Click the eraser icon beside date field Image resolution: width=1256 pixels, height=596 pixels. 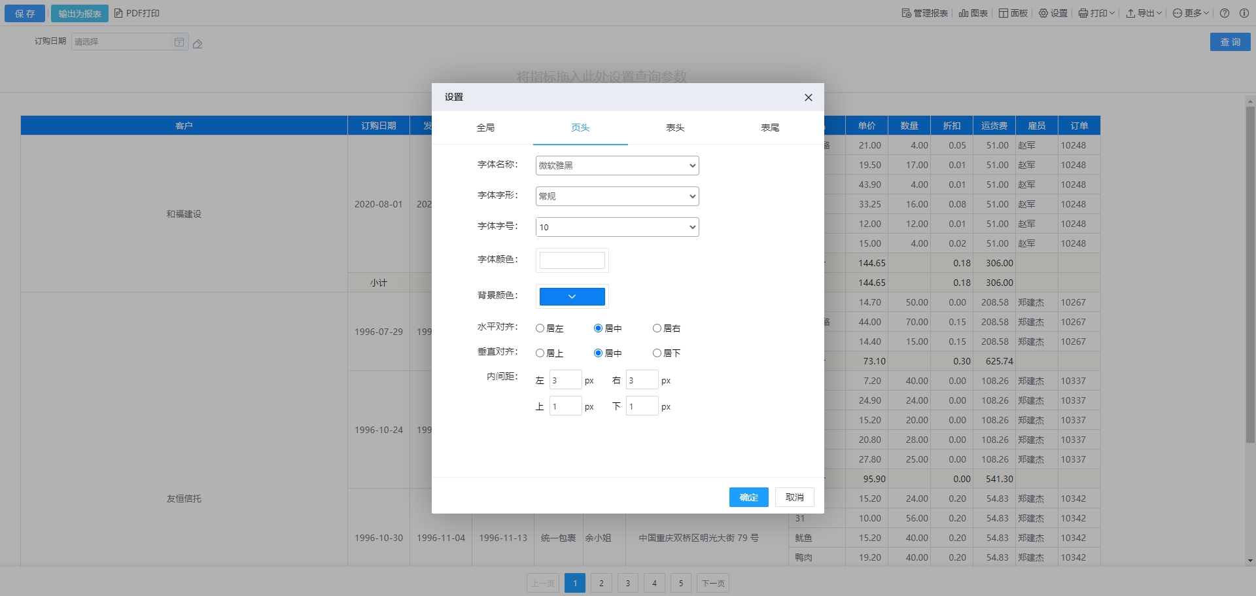[198, 44]
